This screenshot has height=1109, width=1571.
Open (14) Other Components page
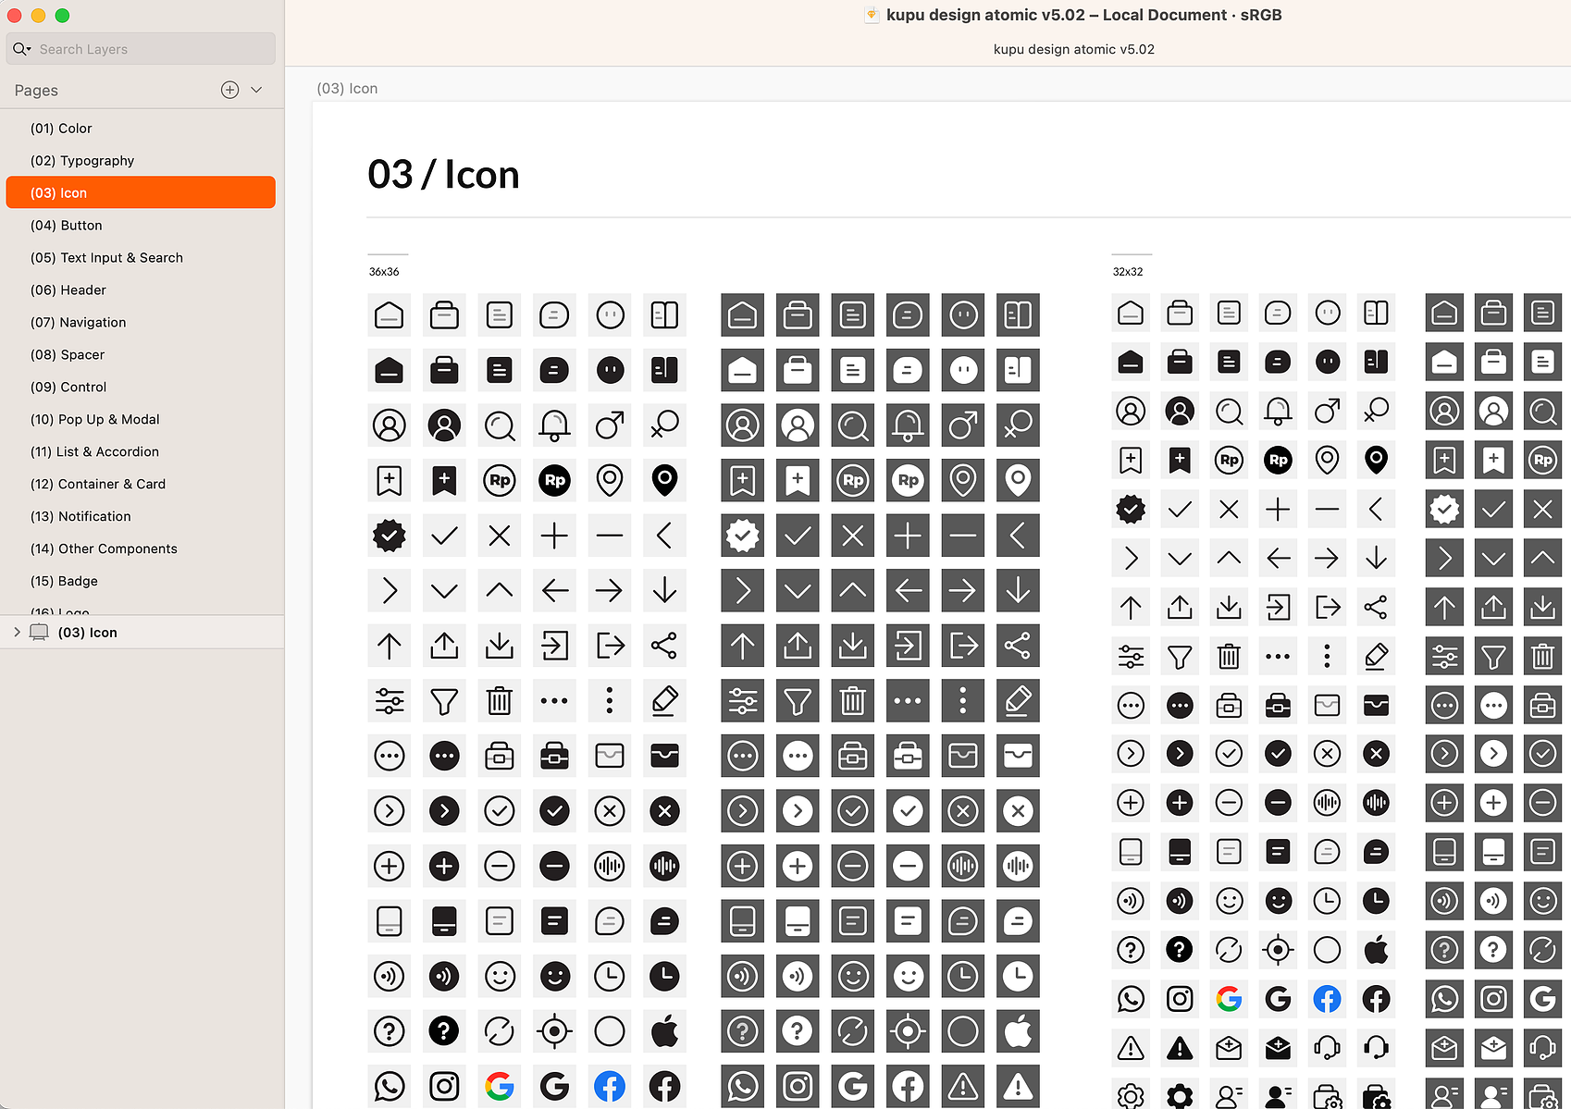[x=141, y=549]
